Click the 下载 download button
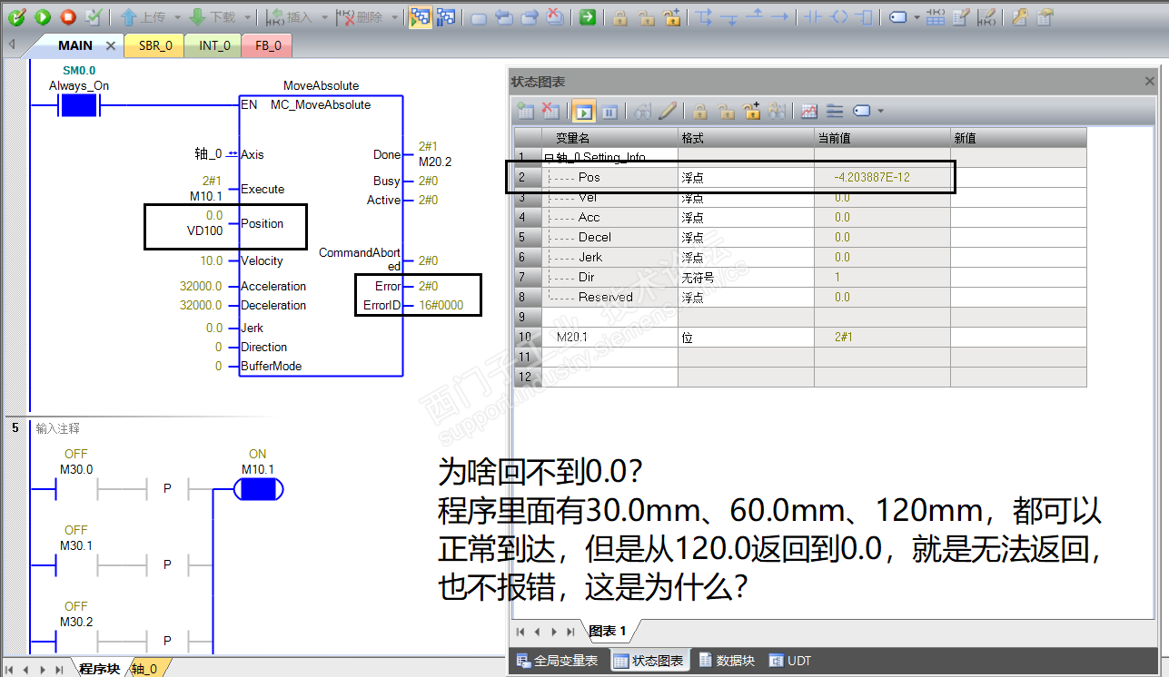The width and height of the screenshot is (1169, 677). click(x=211, y=16)
